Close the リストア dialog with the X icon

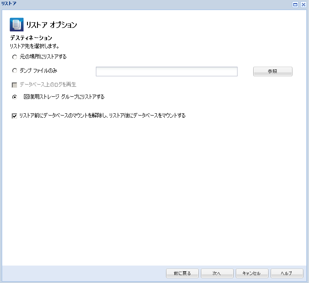pyautogui.click(x=303, y=4)
